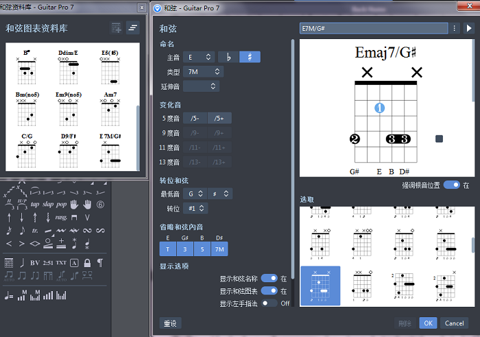Click the H/P hammer-on pull-off icon
This screenshot has height=337, width=480.
point(22,204)
